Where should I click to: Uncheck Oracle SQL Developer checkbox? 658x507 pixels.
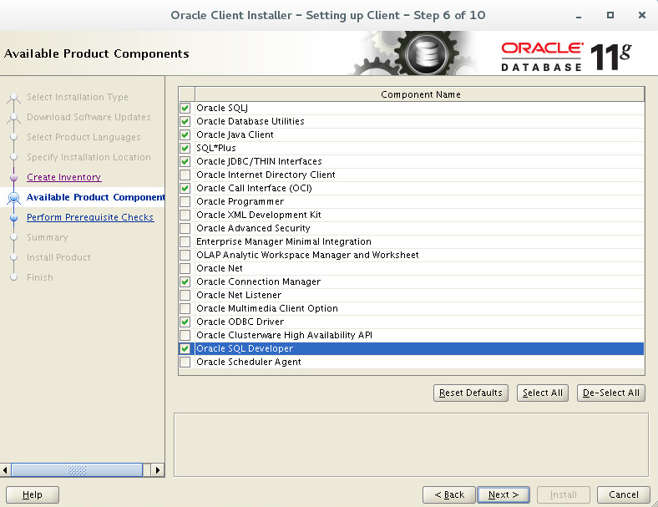[x=185, y=348]
